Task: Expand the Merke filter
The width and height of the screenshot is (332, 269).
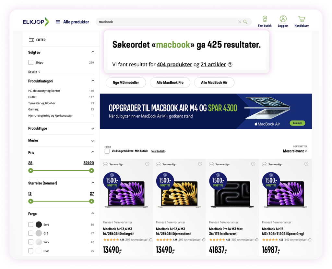Action: 93,141
